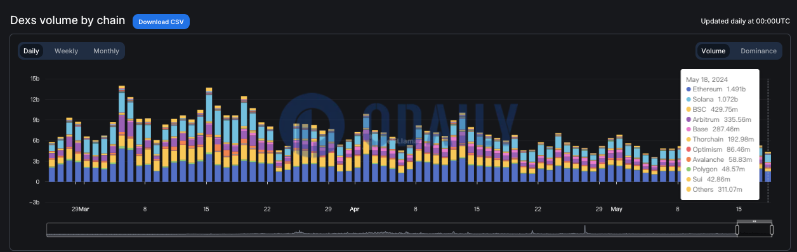Image resolution: width=797 pixels, height=252 pixels.
Task: Switch to Weekly interval
Action: (x=66, y=51)
